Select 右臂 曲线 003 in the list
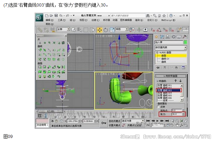Screen dimensions: 220x142 [x=169, y=90]
